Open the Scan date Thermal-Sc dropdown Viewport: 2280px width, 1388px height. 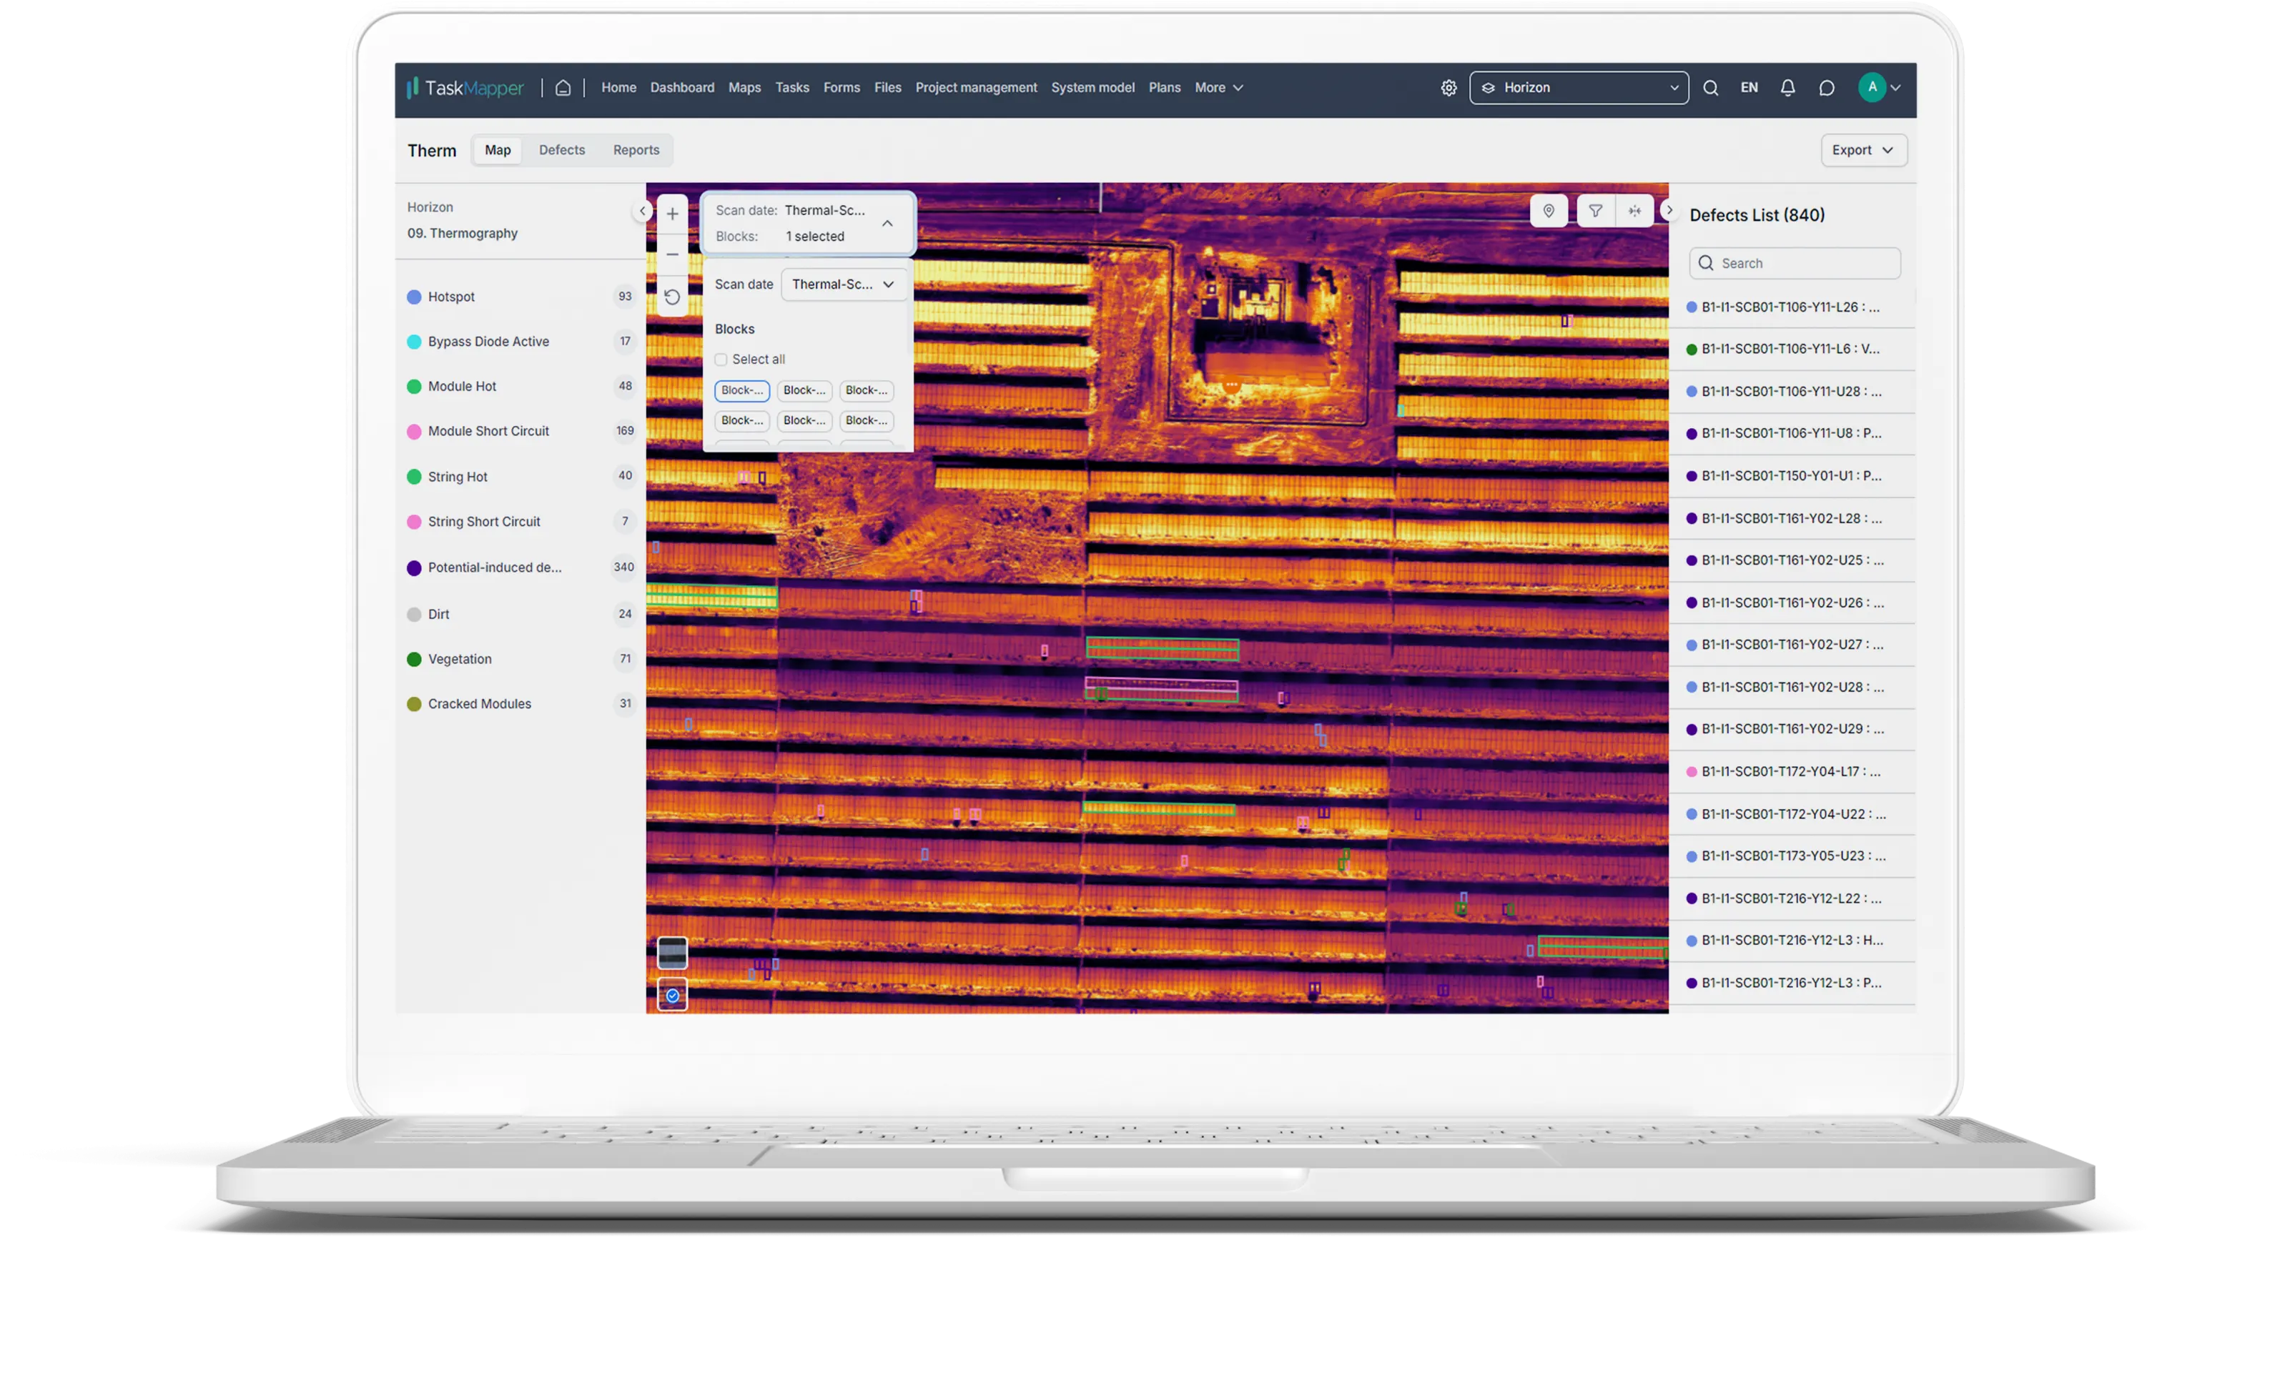click(x=843, y=284)
